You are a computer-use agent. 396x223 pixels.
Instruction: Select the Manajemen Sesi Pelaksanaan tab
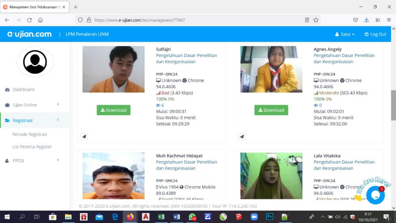click(x=35, y=7)
